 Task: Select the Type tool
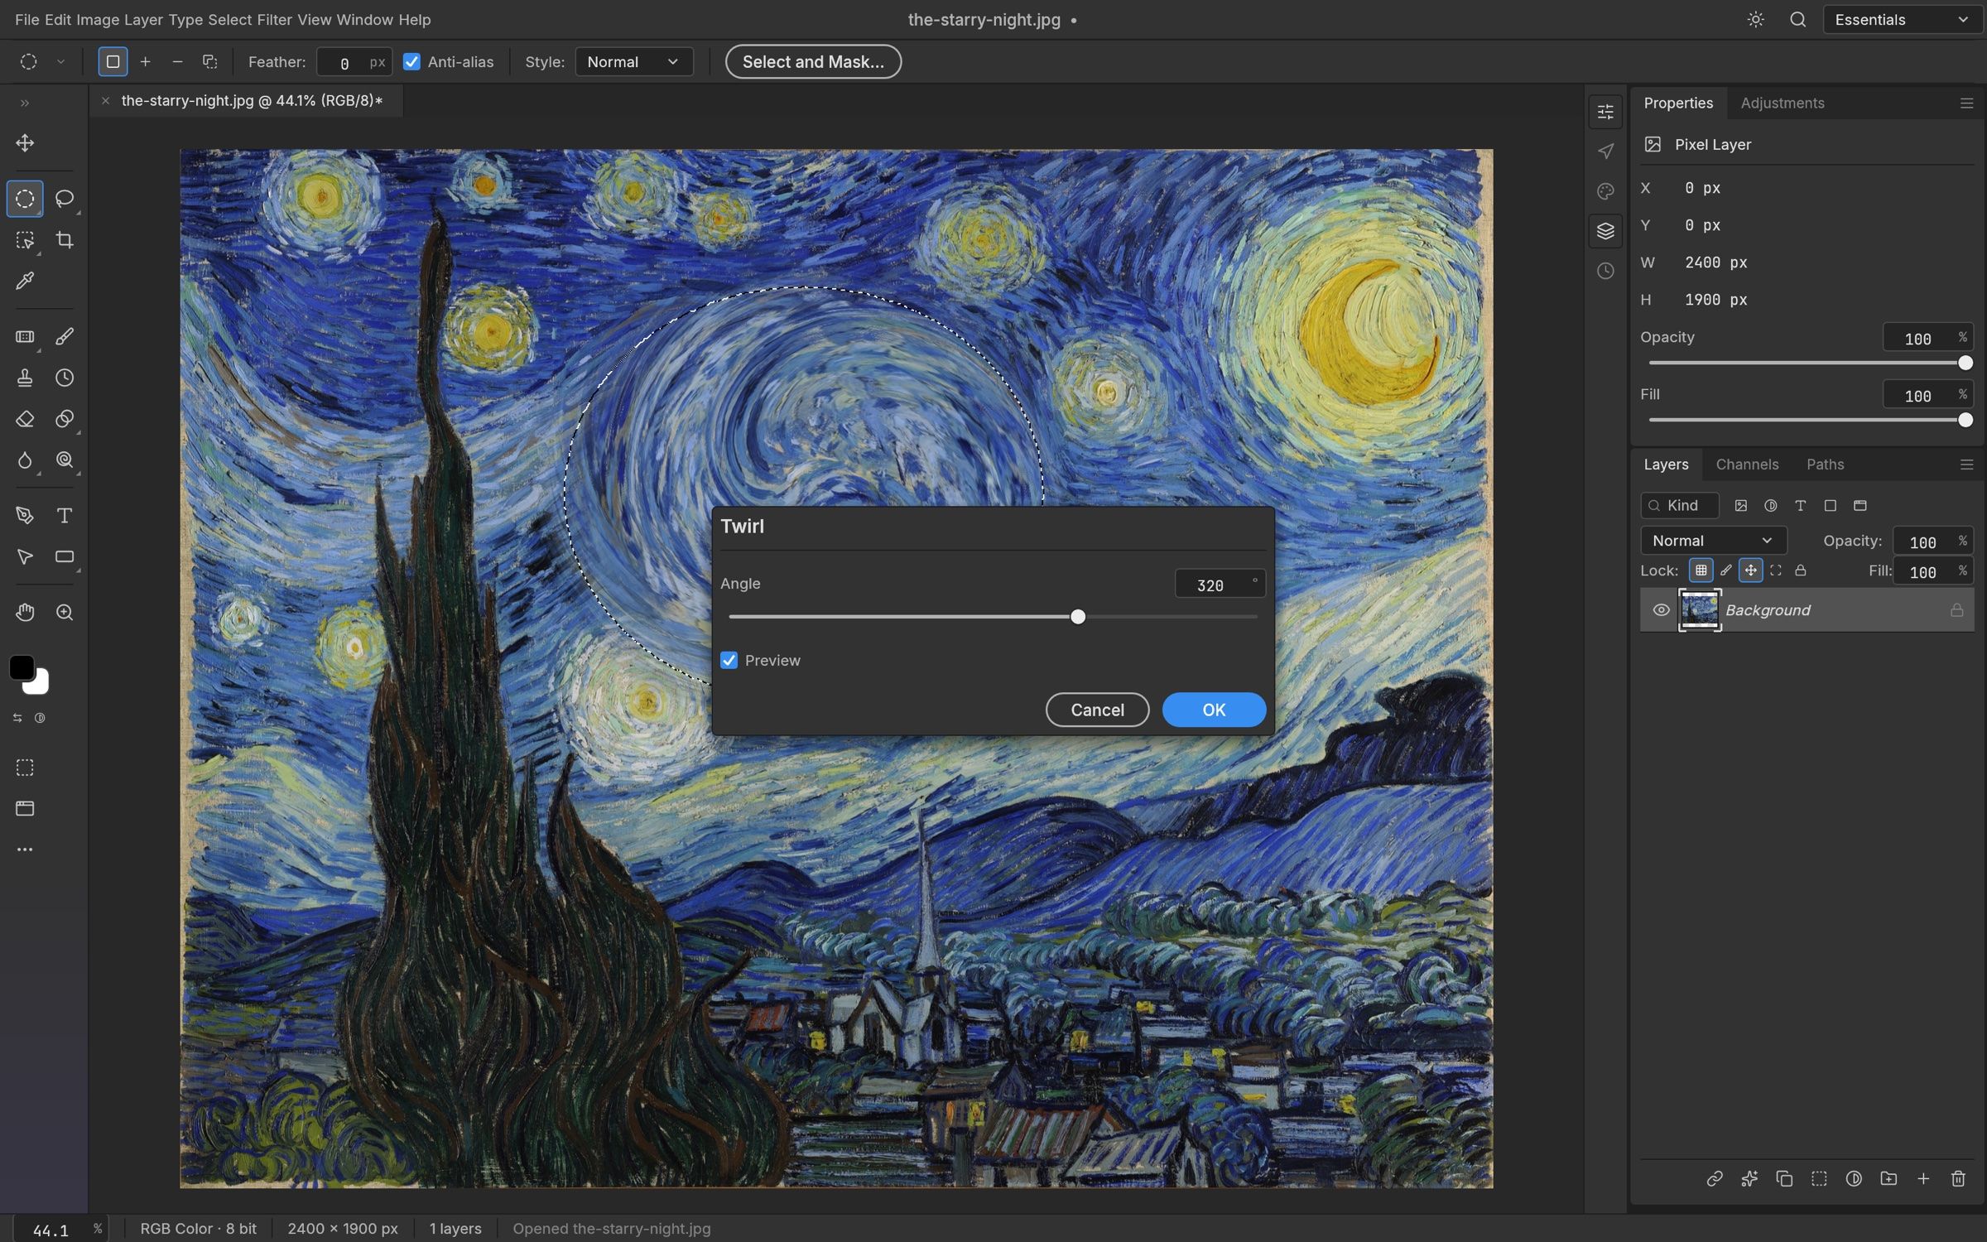pos(65,516)
